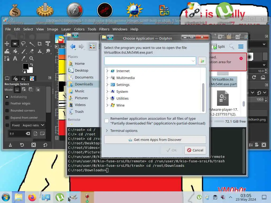The width and height of the screenshot is (271, 203).
Task: Toggle the Fixed aspect ratio checkbox
Action: point(7,125)
